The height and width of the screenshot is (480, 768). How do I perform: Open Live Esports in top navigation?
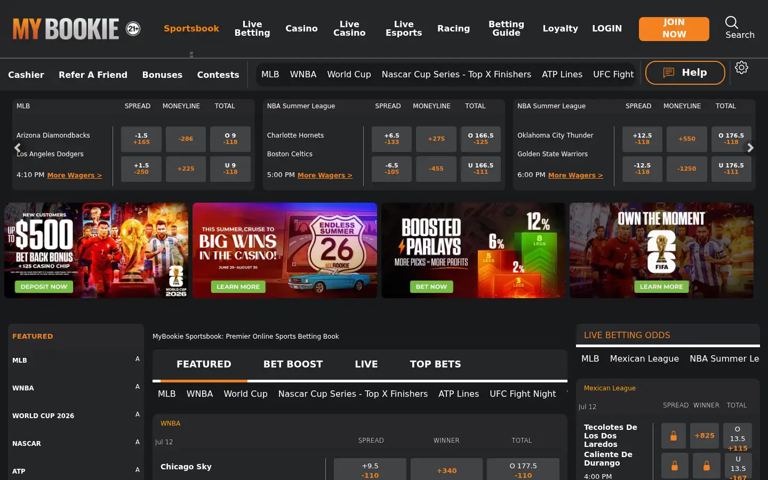tap(404, 28)
